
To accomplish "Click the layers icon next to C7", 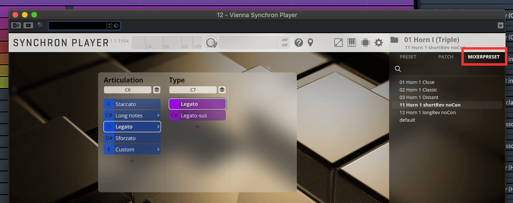I will click(222, 90).
